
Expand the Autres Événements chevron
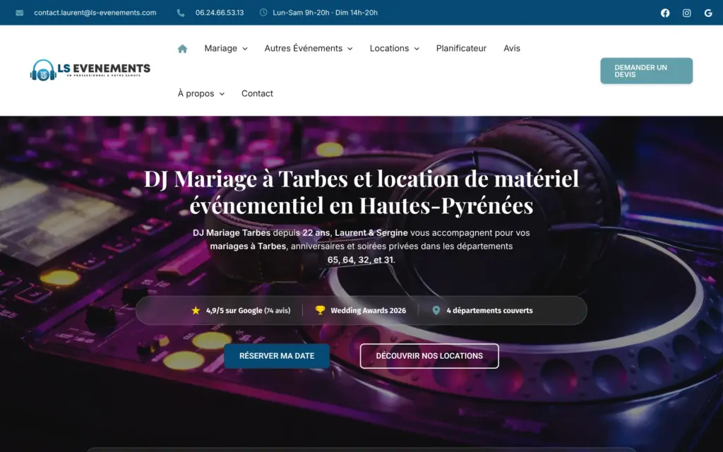click(x=350, y=49)
